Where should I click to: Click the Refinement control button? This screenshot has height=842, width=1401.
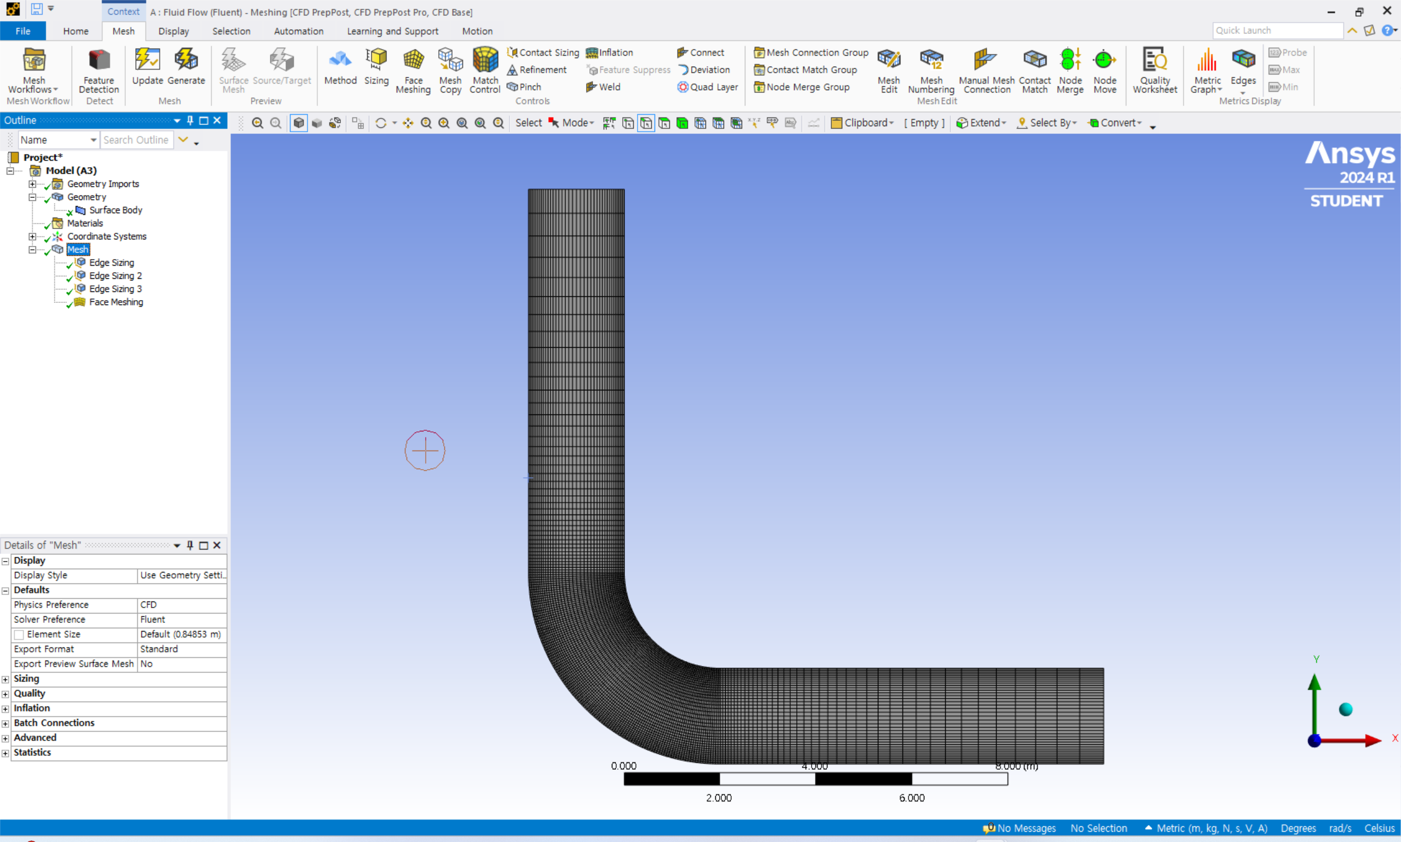(536, 69)
